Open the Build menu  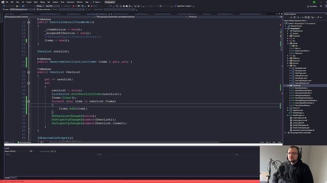[36, 2]
